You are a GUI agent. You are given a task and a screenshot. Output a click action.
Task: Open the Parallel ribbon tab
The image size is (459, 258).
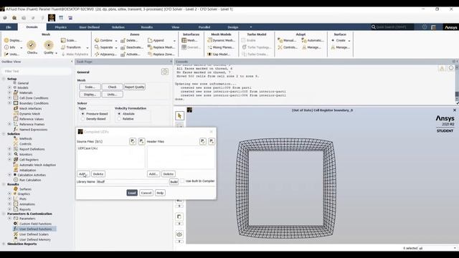(x=204, y=27)
